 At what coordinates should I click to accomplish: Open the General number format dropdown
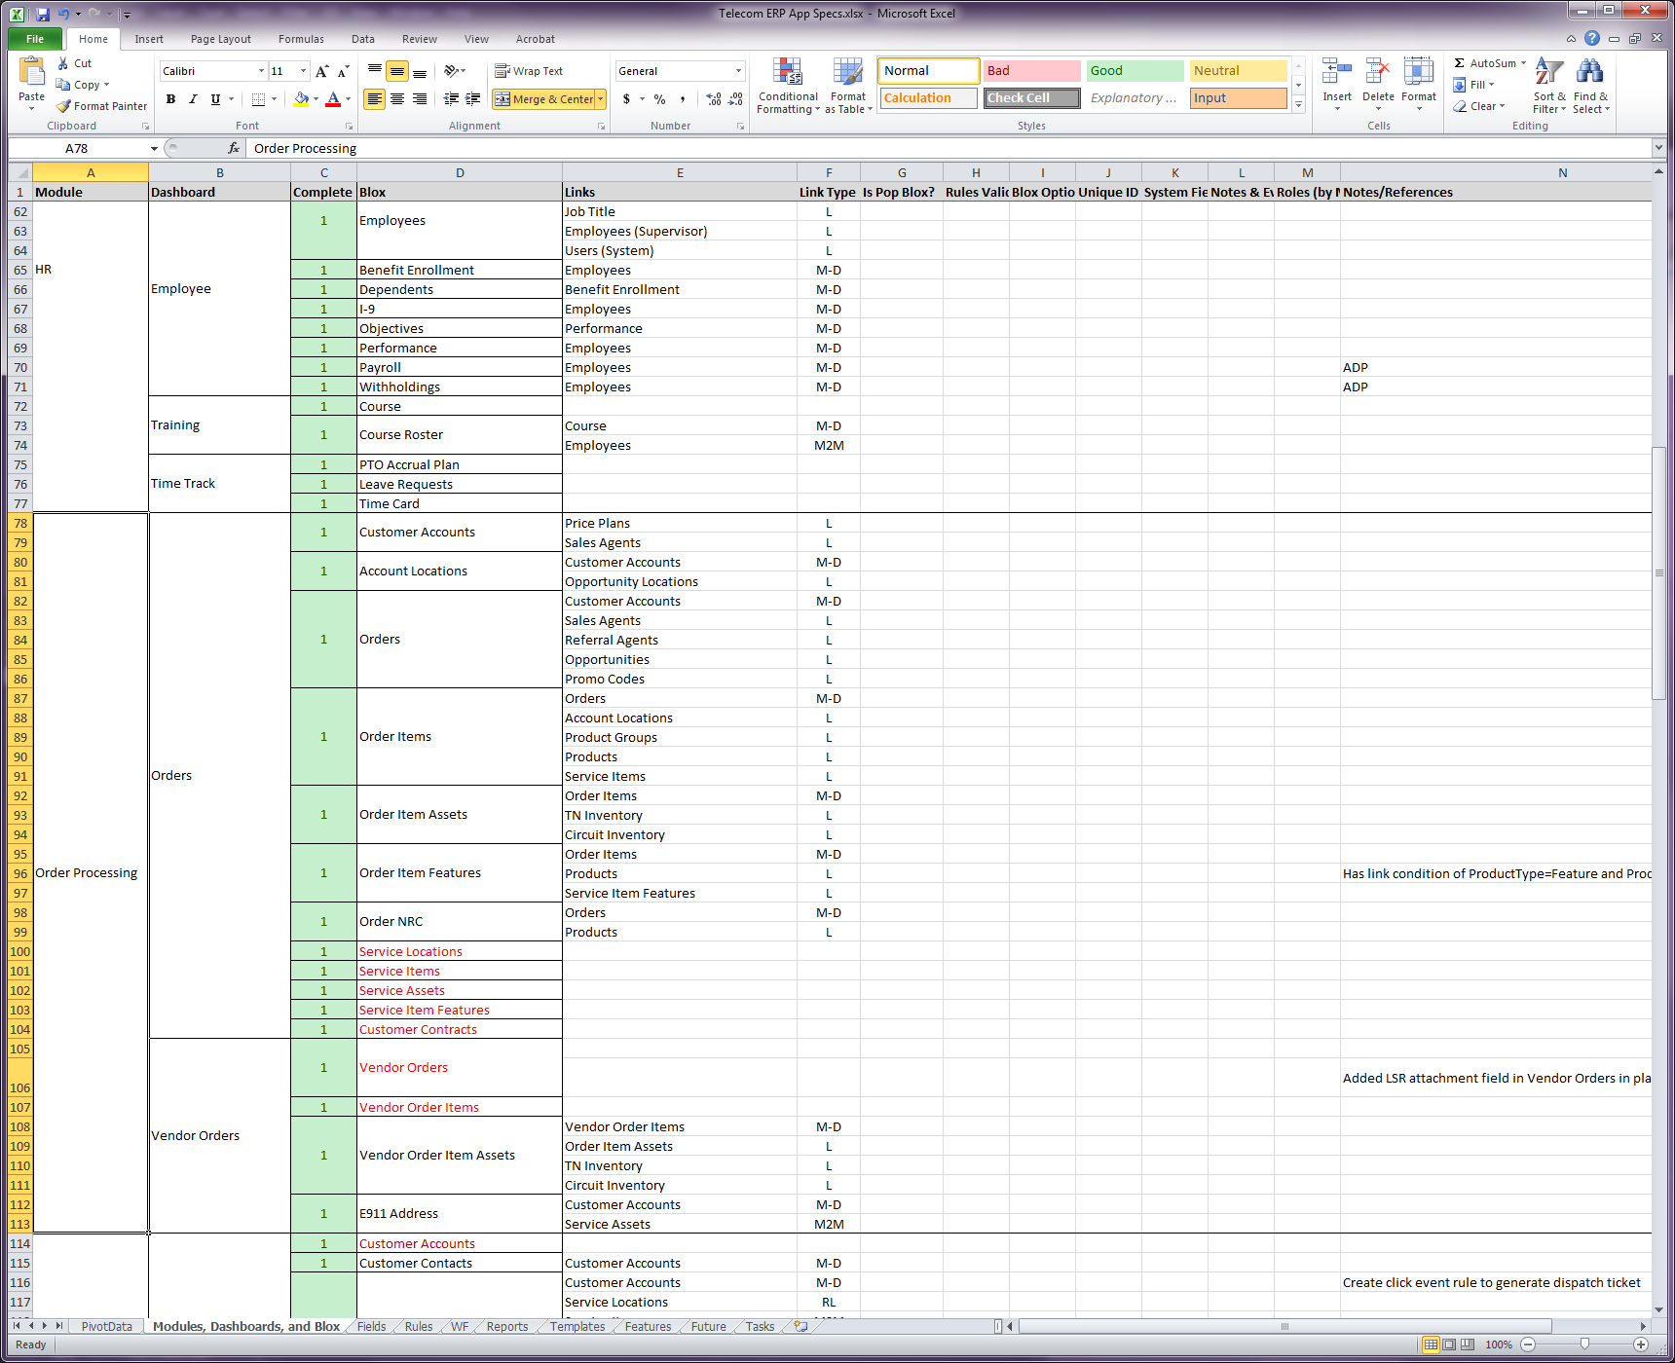click(738, 71)
